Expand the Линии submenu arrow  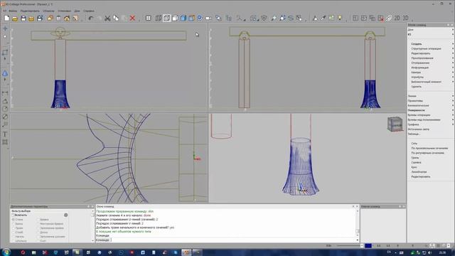pos(452,96)
